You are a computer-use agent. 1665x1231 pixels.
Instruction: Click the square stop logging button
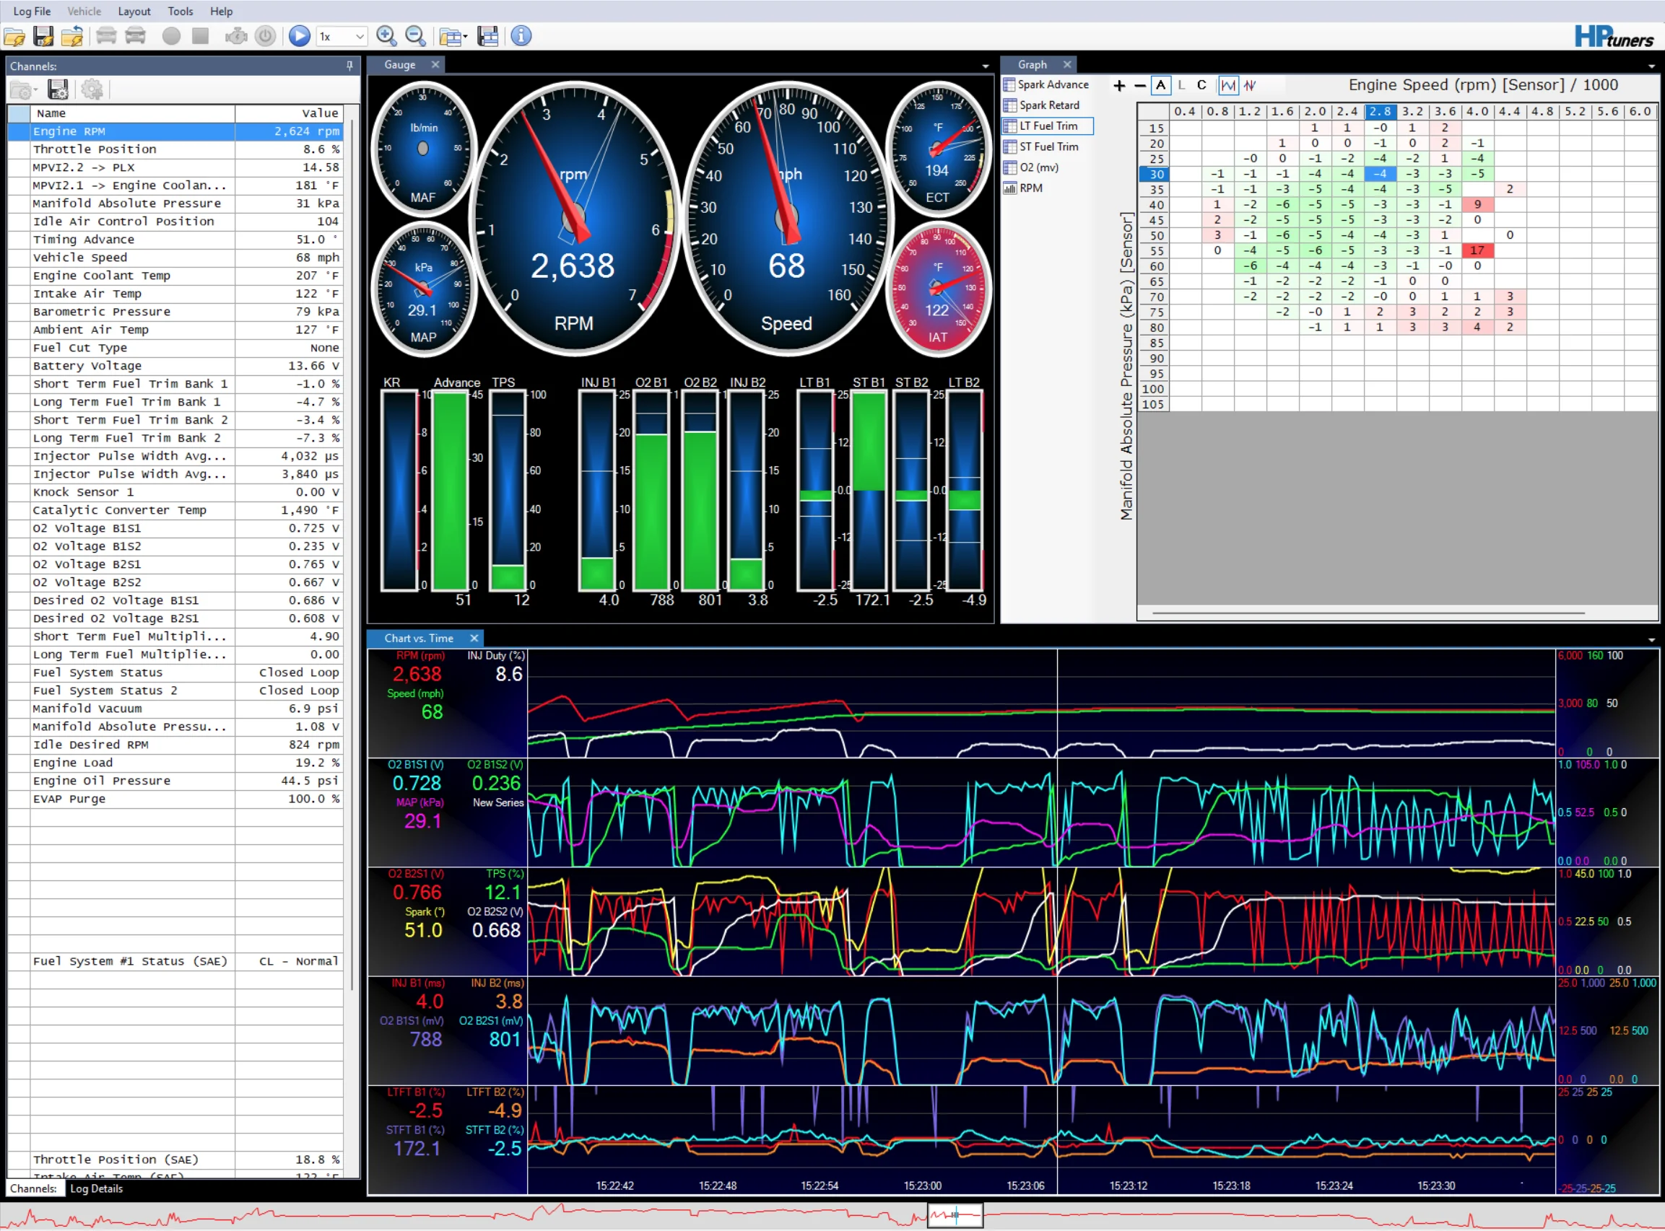pyautogui.click(x=201, y=36)
